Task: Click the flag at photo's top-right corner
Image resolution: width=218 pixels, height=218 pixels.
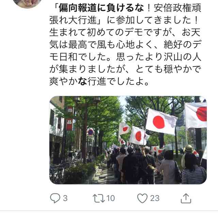Action: [x=196, y=115]
